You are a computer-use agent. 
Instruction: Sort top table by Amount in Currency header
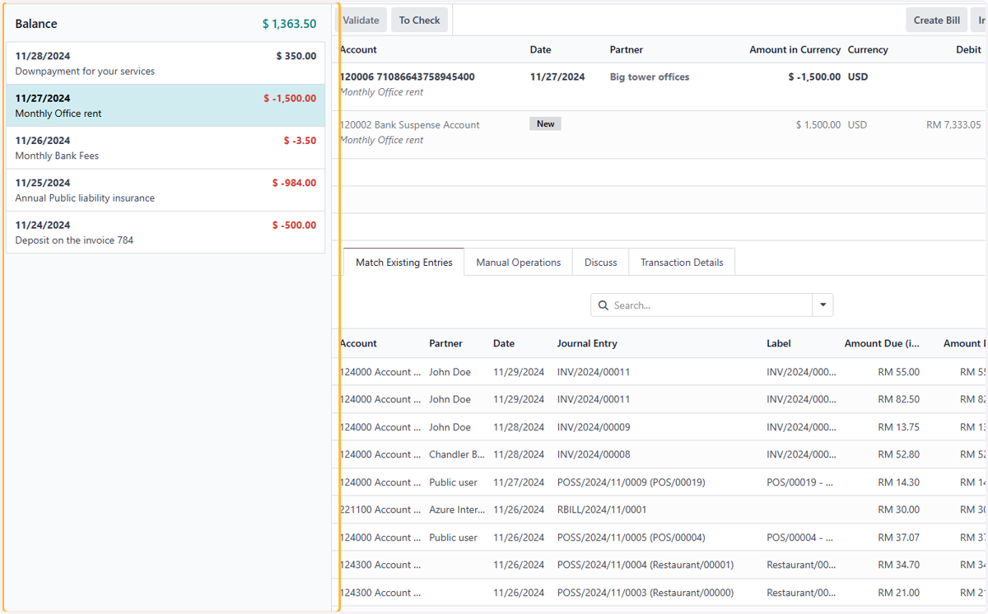[x=795, y=49]
